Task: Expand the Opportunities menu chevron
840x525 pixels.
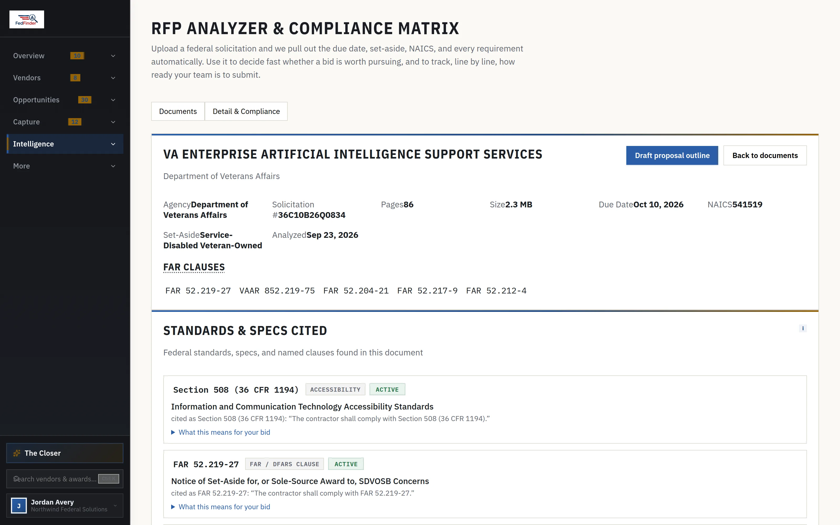Action: click(x=113, y=100)
